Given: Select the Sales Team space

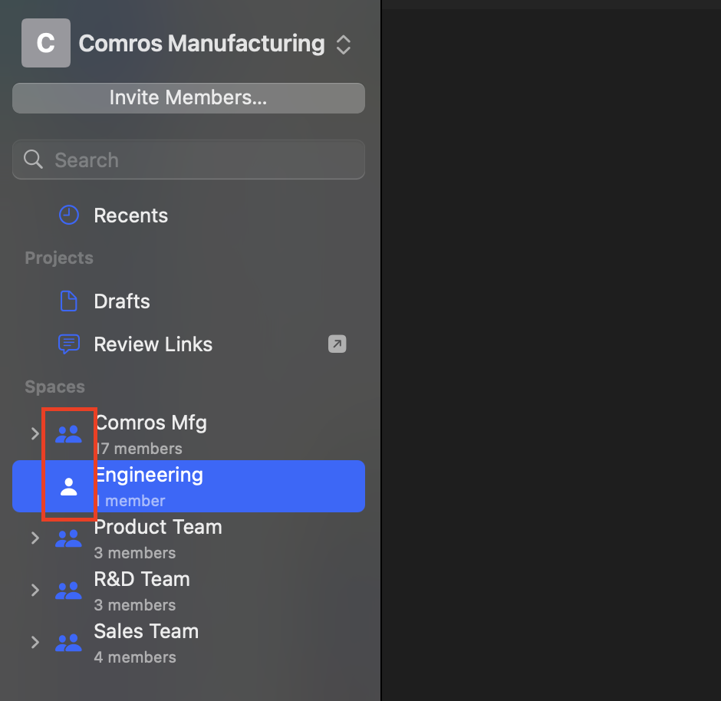Looking at the screenshot, I should (189, 643).
